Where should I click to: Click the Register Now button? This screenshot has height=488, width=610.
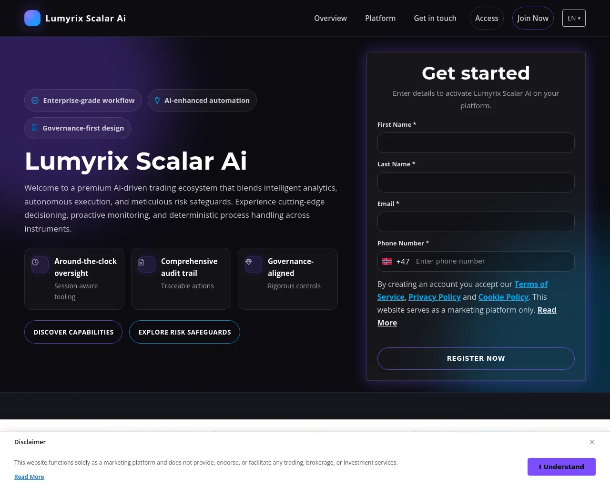click(x=476, y=358)
